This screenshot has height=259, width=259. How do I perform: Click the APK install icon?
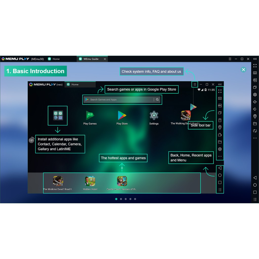(x=255, y=80)
